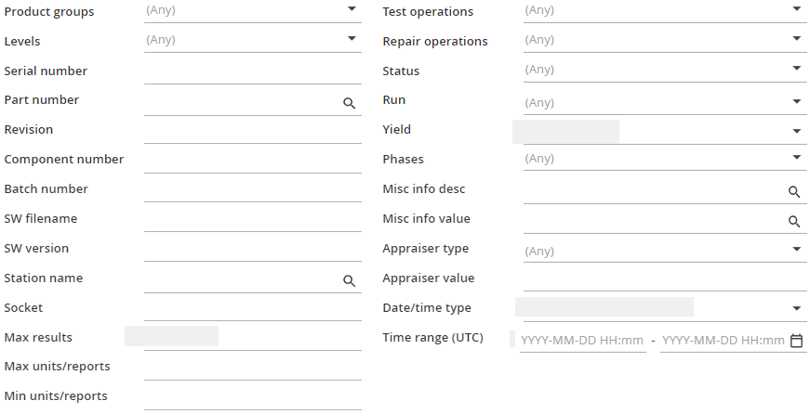
Task: Select the SW filename text field
Action: [253, 220]
